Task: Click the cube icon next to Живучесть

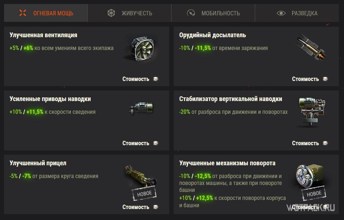Action: 111,13
